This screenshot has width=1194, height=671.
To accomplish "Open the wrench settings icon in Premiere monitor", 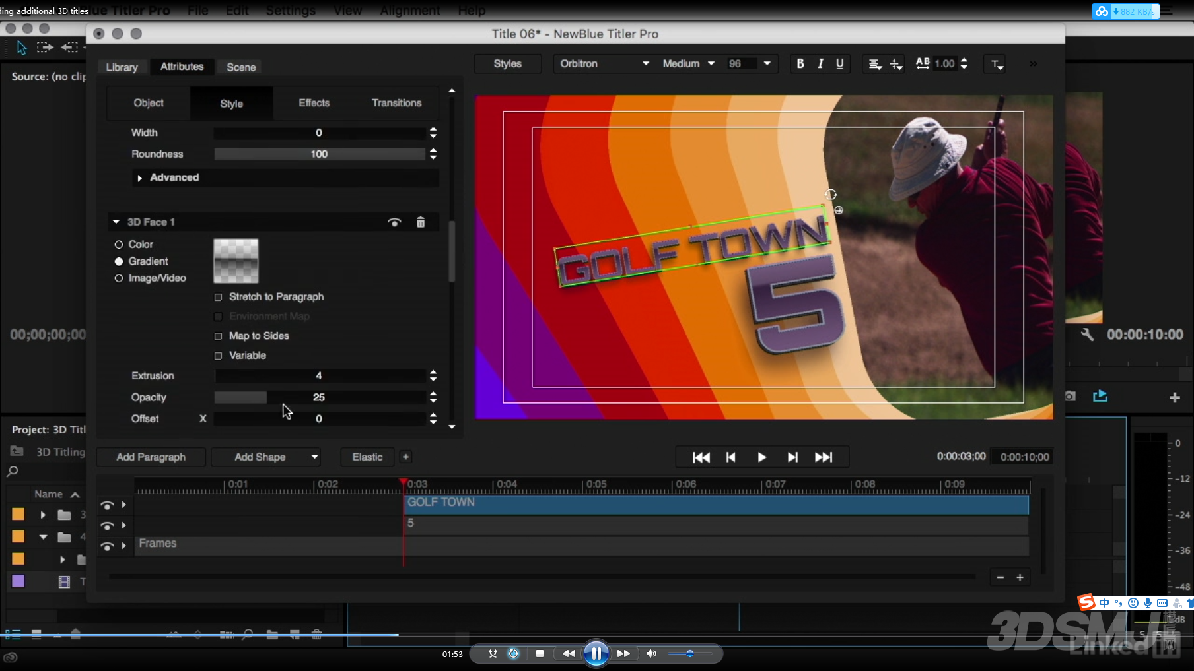I will click(x=1087, y=335).
